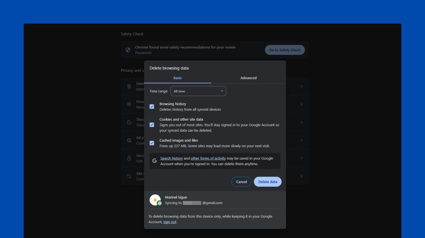Screen dimensions: 425x238
Task: Select the Basic tab
Action: point(178,78)
